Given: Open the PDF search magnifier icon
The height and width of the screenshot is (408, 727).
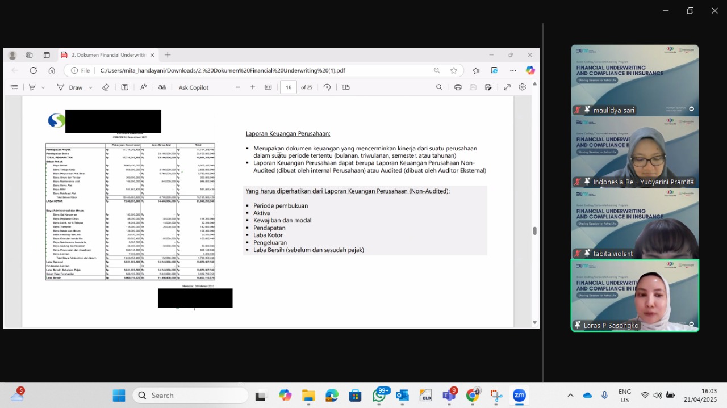Looking at the screenshot, I should tap(439, 87).
